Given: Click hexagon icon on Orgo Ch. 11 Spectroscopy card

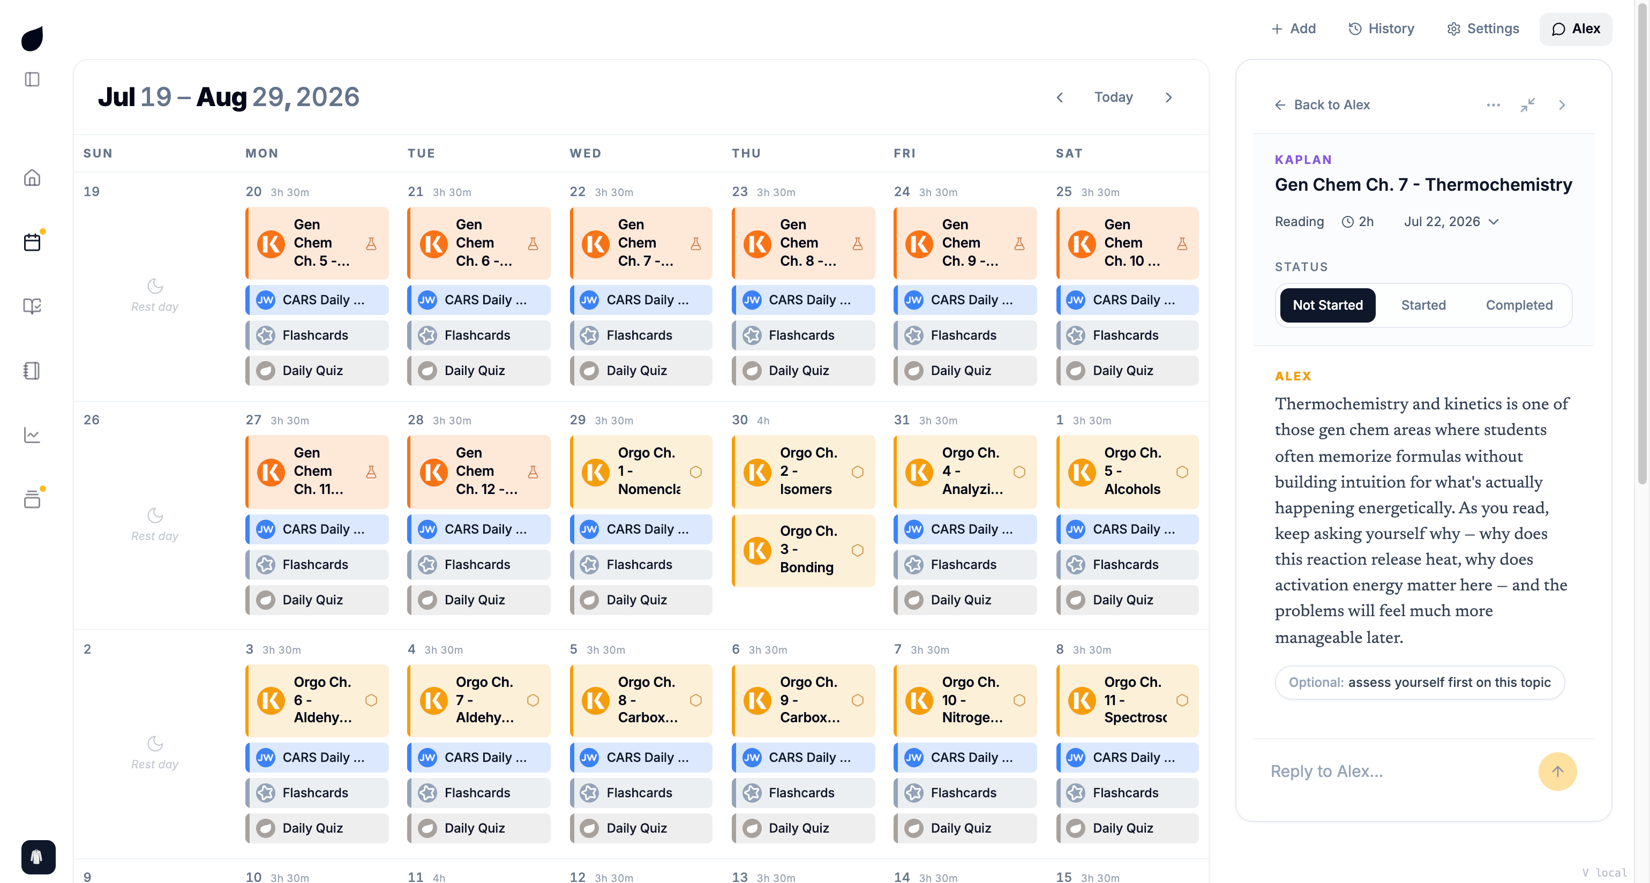Looking at the screenshot, I should [1182, 700].
